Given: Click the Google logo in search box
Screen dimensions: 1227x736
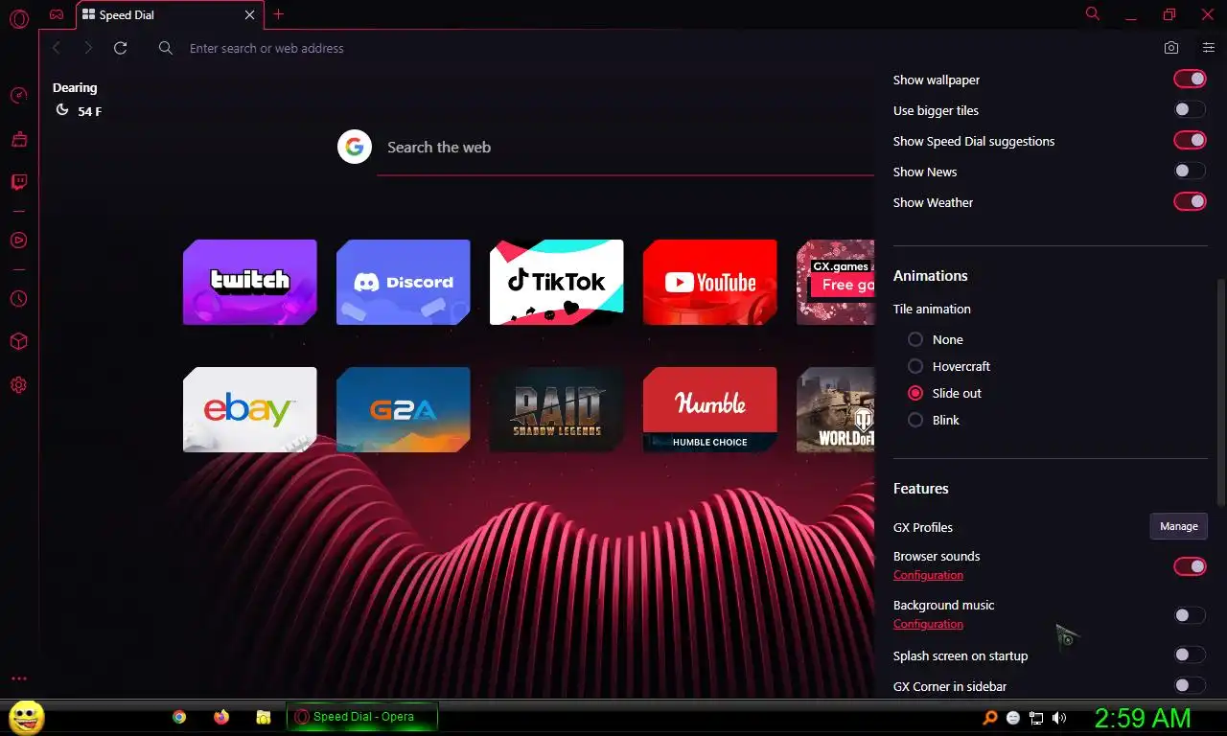Looking at the screenshot, I should [355, 147].
